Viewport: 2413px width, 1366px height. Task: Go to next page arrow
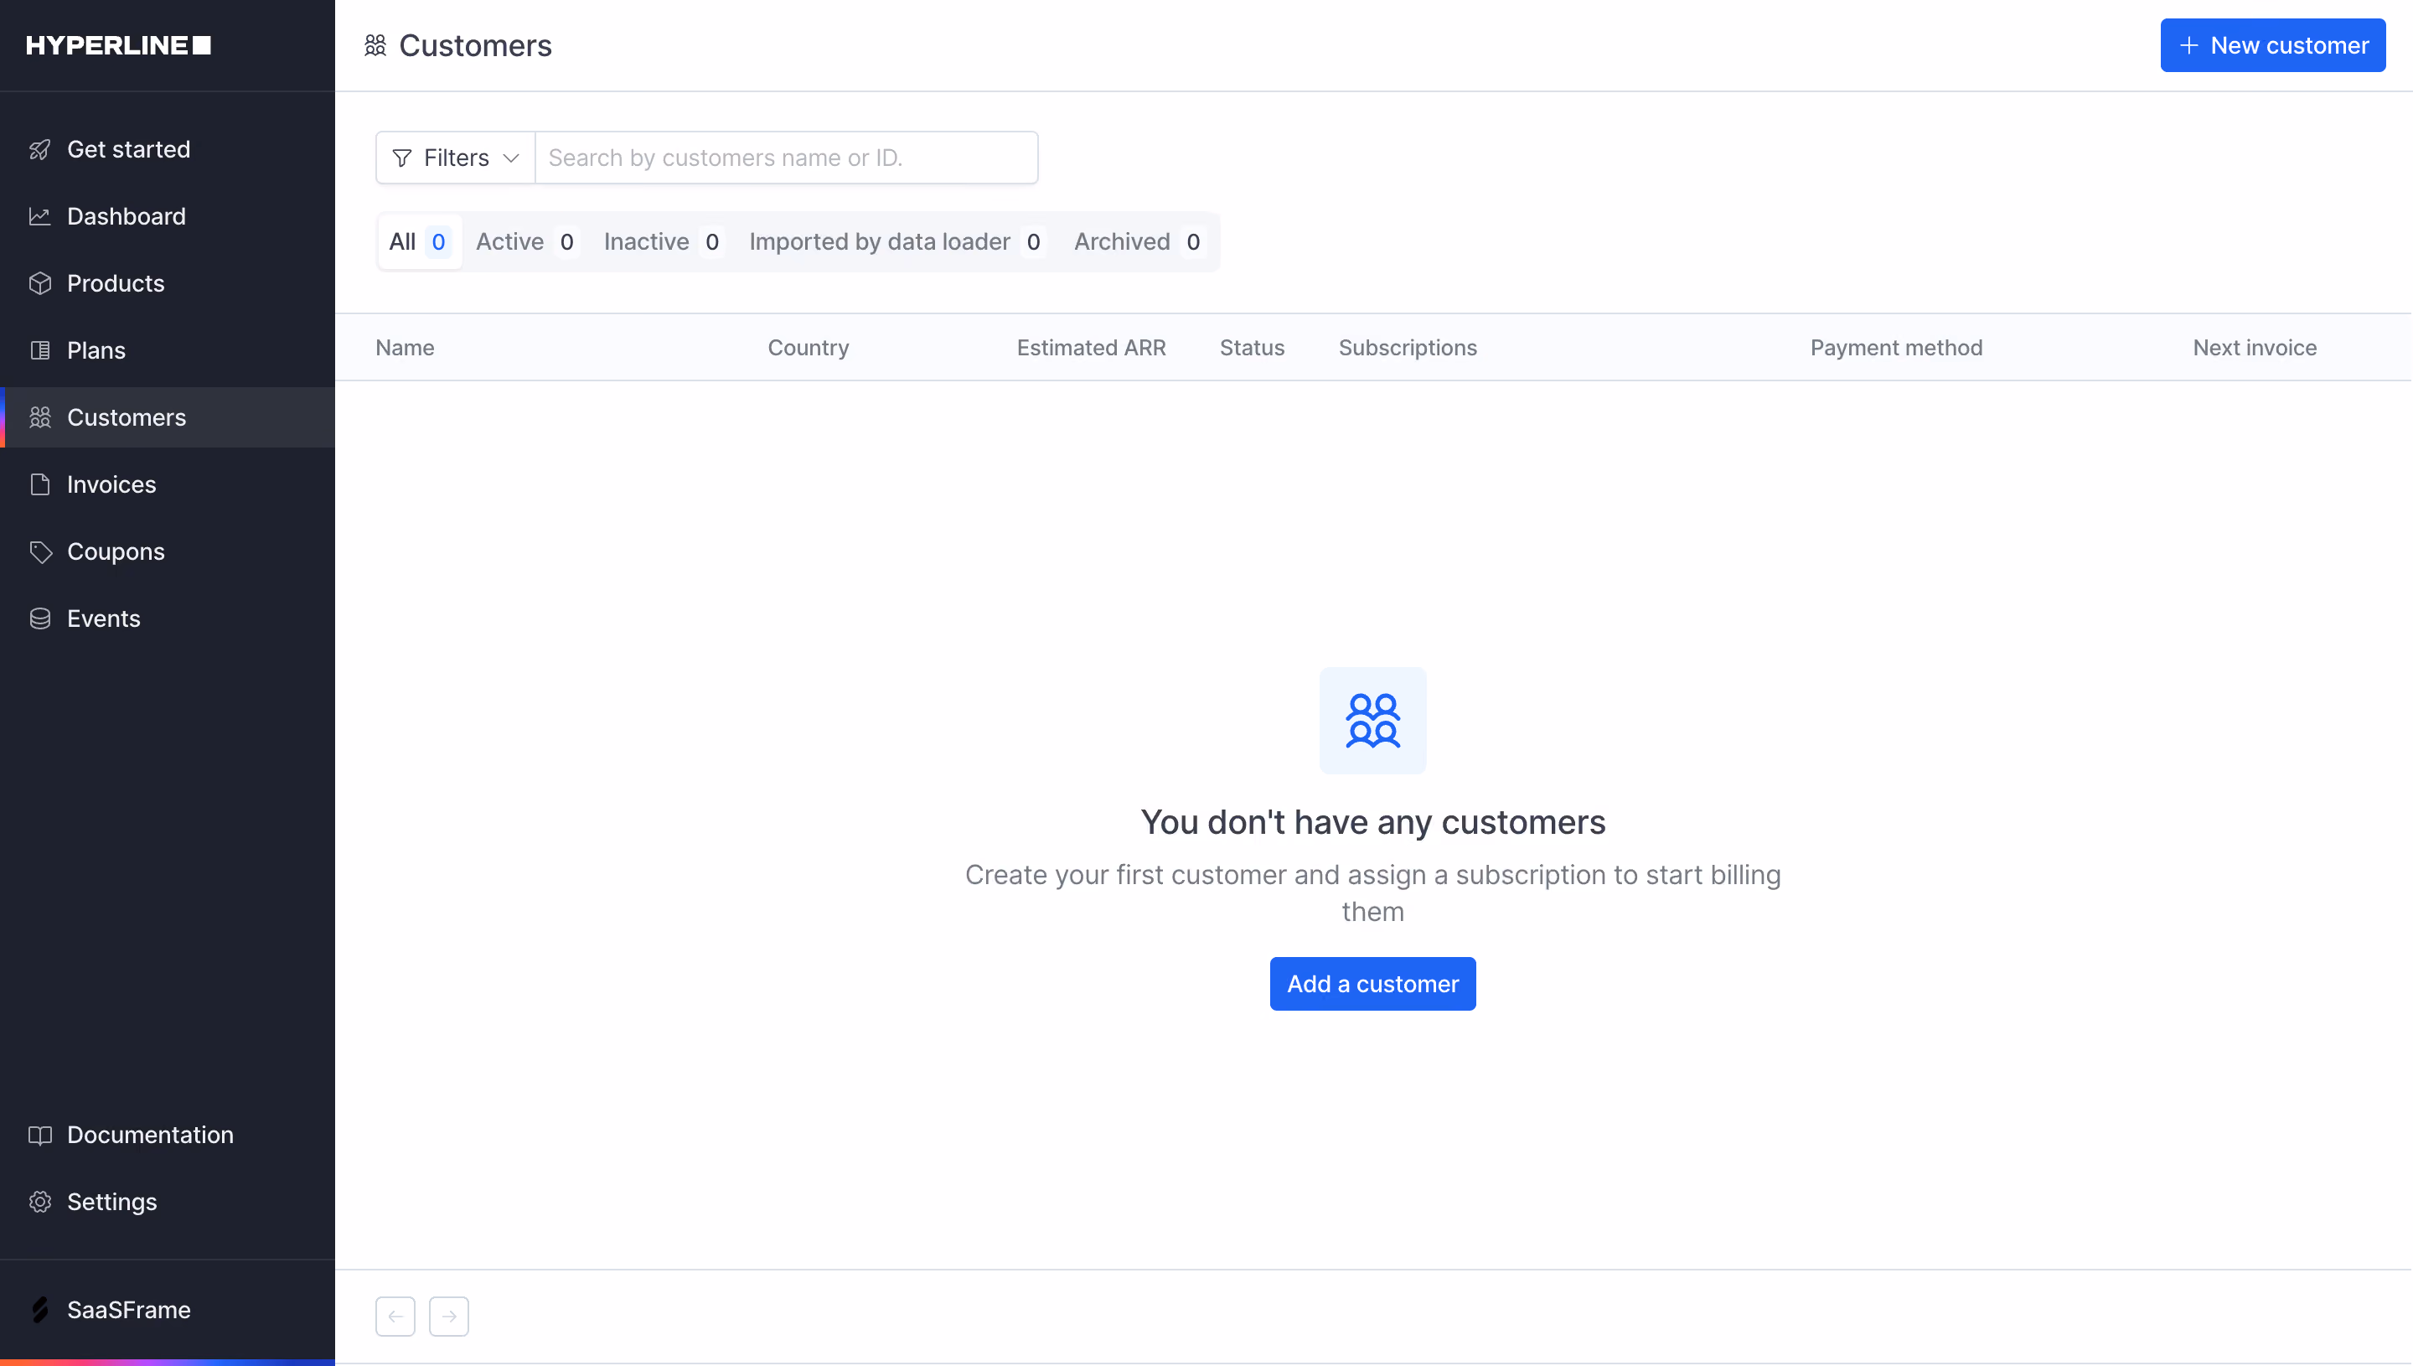click(449, 1317)
